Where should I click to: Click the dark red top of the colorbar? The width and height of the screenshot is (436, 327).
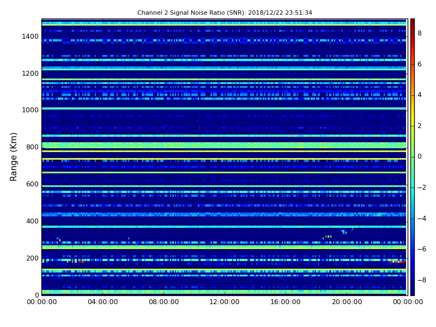click(x=413, y=23)
